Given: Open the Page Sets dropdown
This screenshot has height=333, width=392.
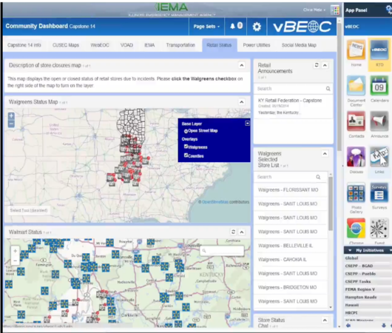Looking at the screenshot, I should pos(206,26).
